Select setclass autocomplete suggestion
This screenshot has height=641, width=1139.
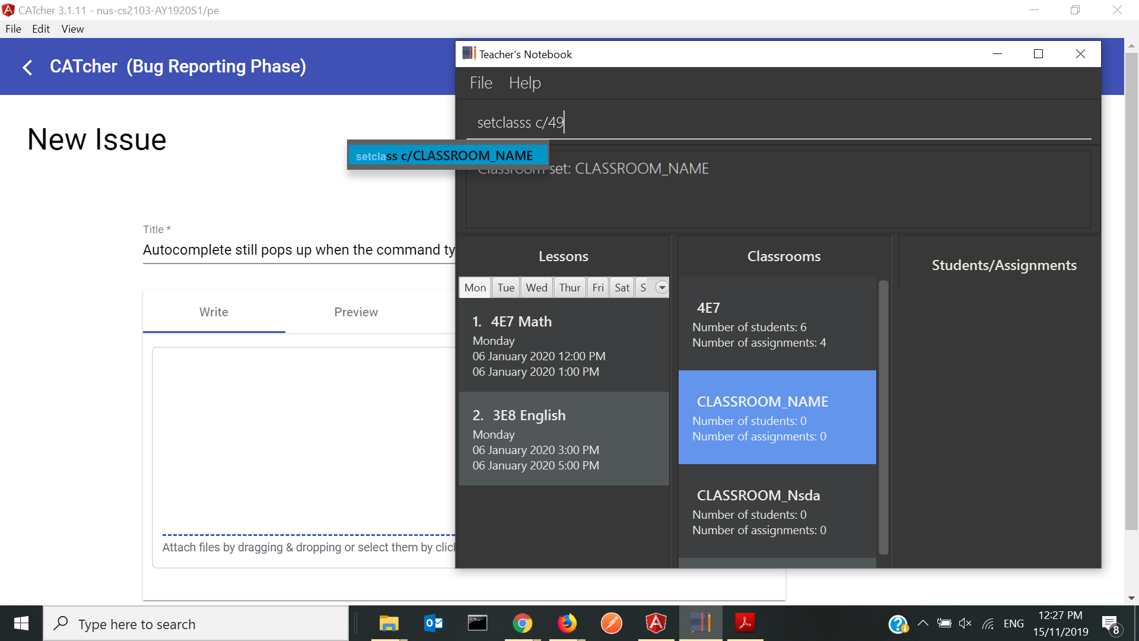pos(447,156)
